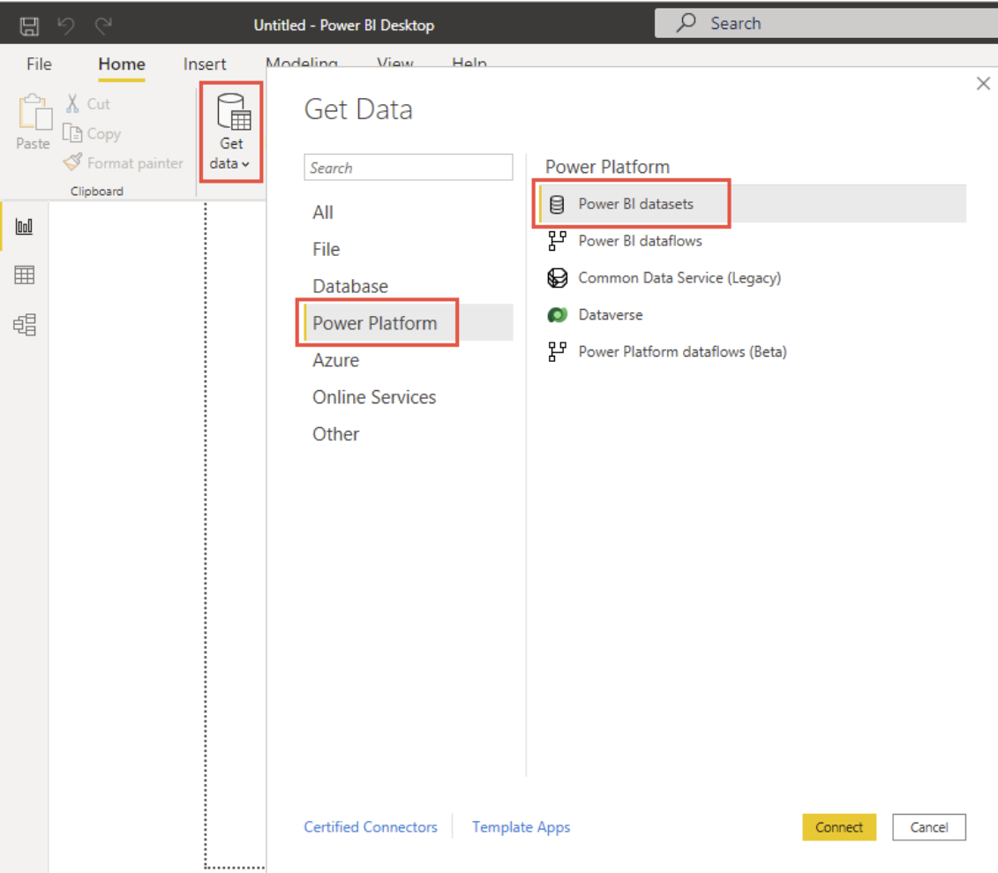Undo the last action

click(x=65, y=26)
